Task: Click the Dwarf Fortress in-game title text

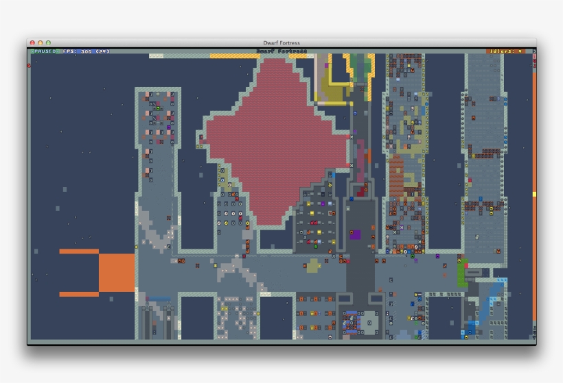Action: (281, 51)
